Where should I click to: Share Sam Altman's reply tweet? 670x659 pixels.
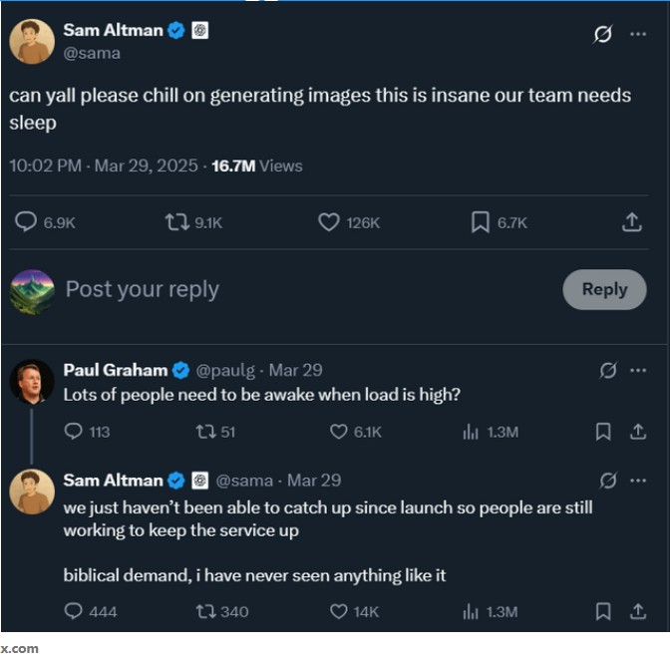(638, 611)
